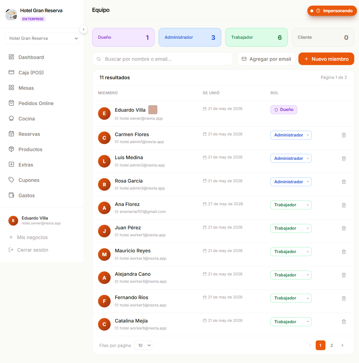Screen dimensions: 359x363
Task: Click Nuevo miembro button
Action: point(326,59)
